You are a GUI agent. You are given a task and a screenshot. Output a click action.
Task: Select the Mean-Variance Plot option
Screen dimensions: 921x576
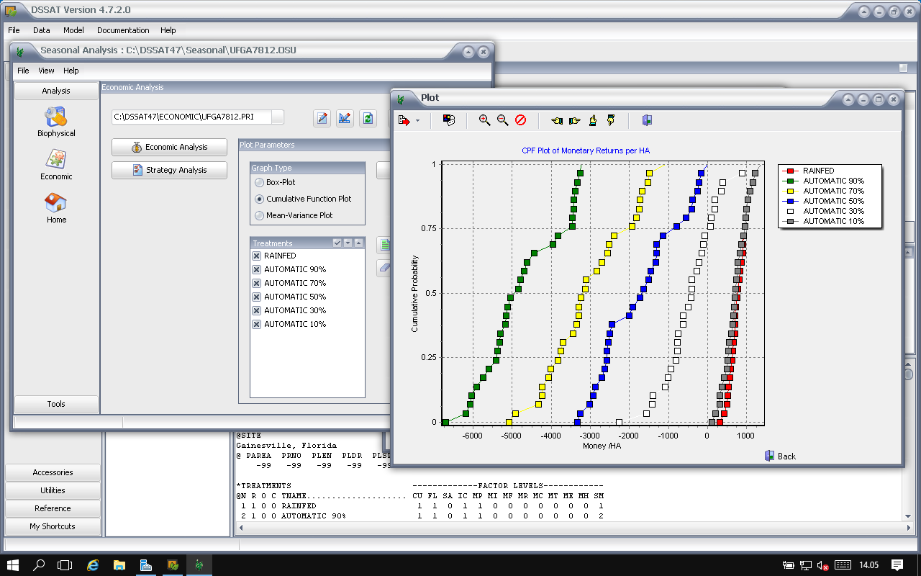(x=260, y=215)
